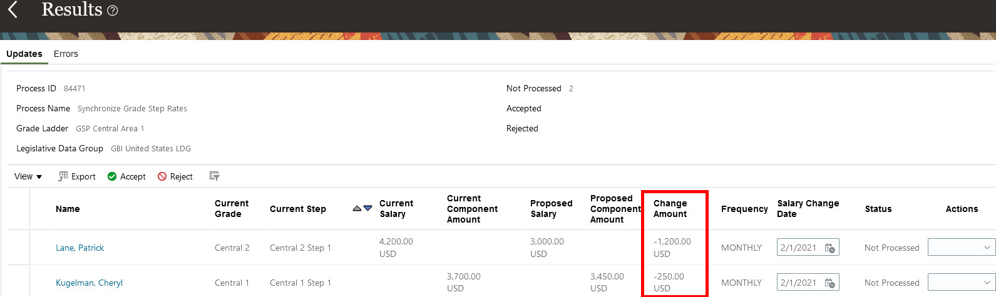The height and width of the screenshot is (297, 996).
Task: Open the Lane, Patrick employee link
Action: [80, 248]
